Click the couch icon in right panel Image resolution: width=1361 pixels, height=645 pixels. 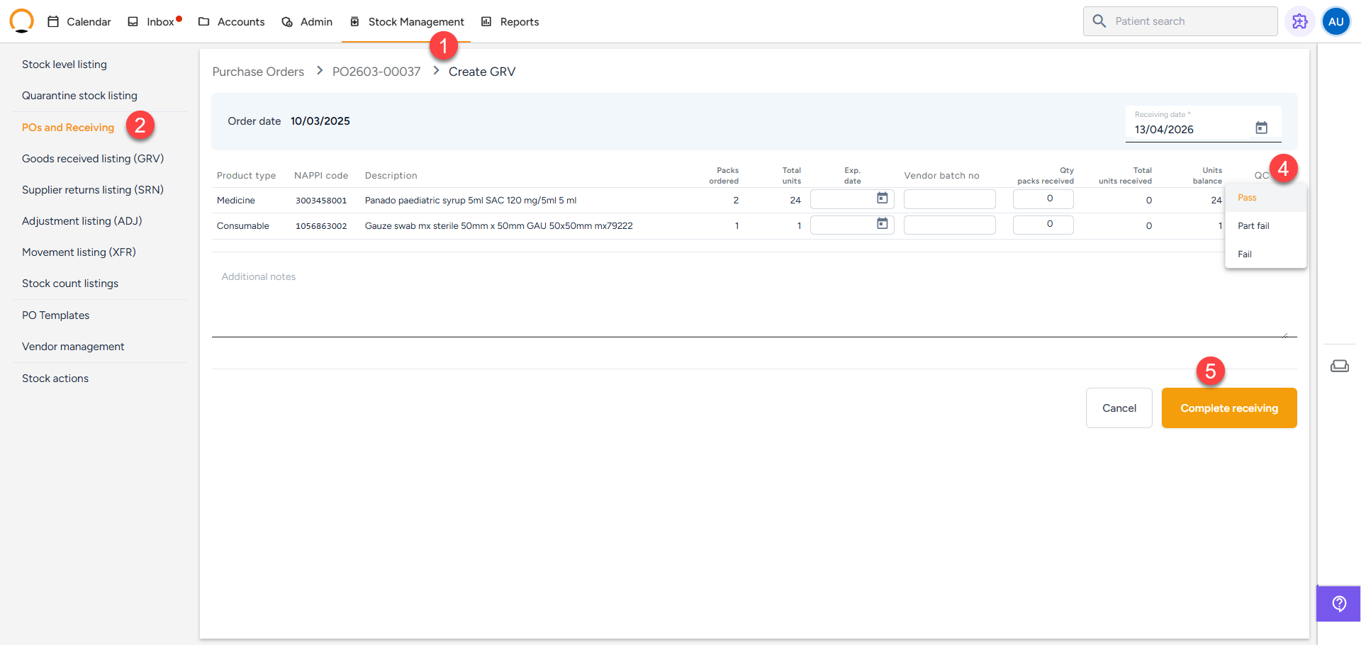coord(1339,366)
